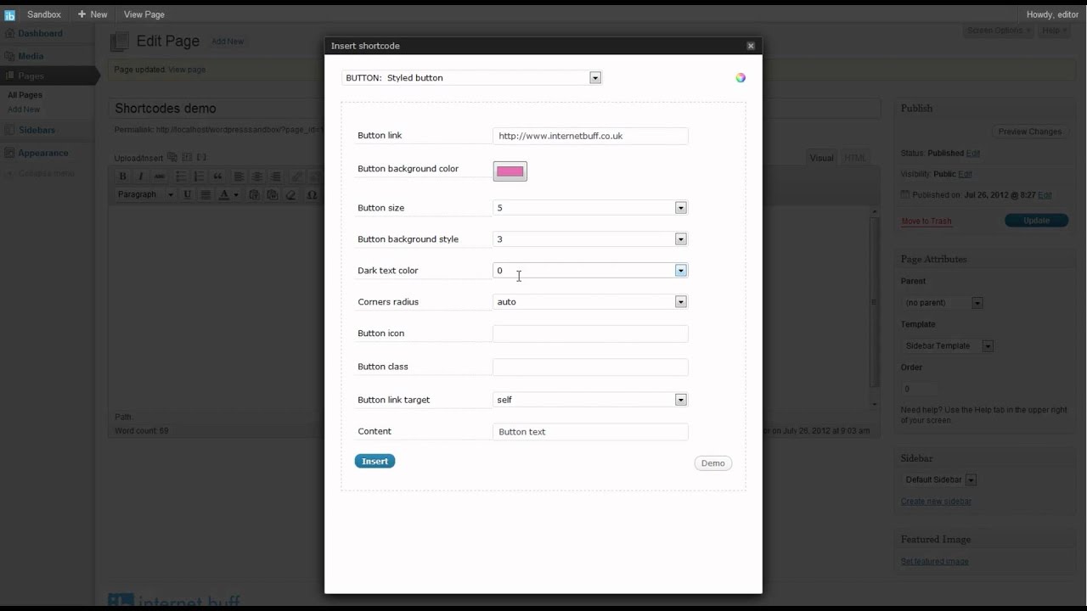The image size is (1087, 611).
Task: Click the Content field with Button text
Action: (590, 432)
